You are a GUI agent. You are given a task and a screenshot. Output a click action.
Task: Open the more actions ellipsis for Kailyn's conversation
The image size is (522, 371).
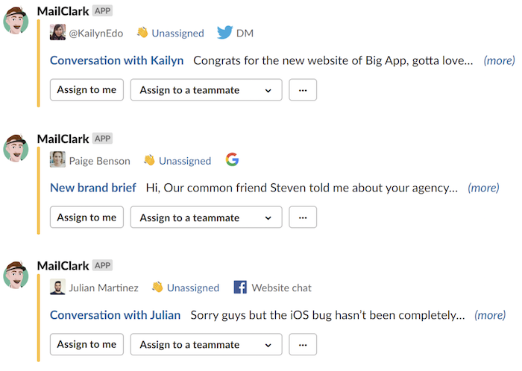click(303, 89)
